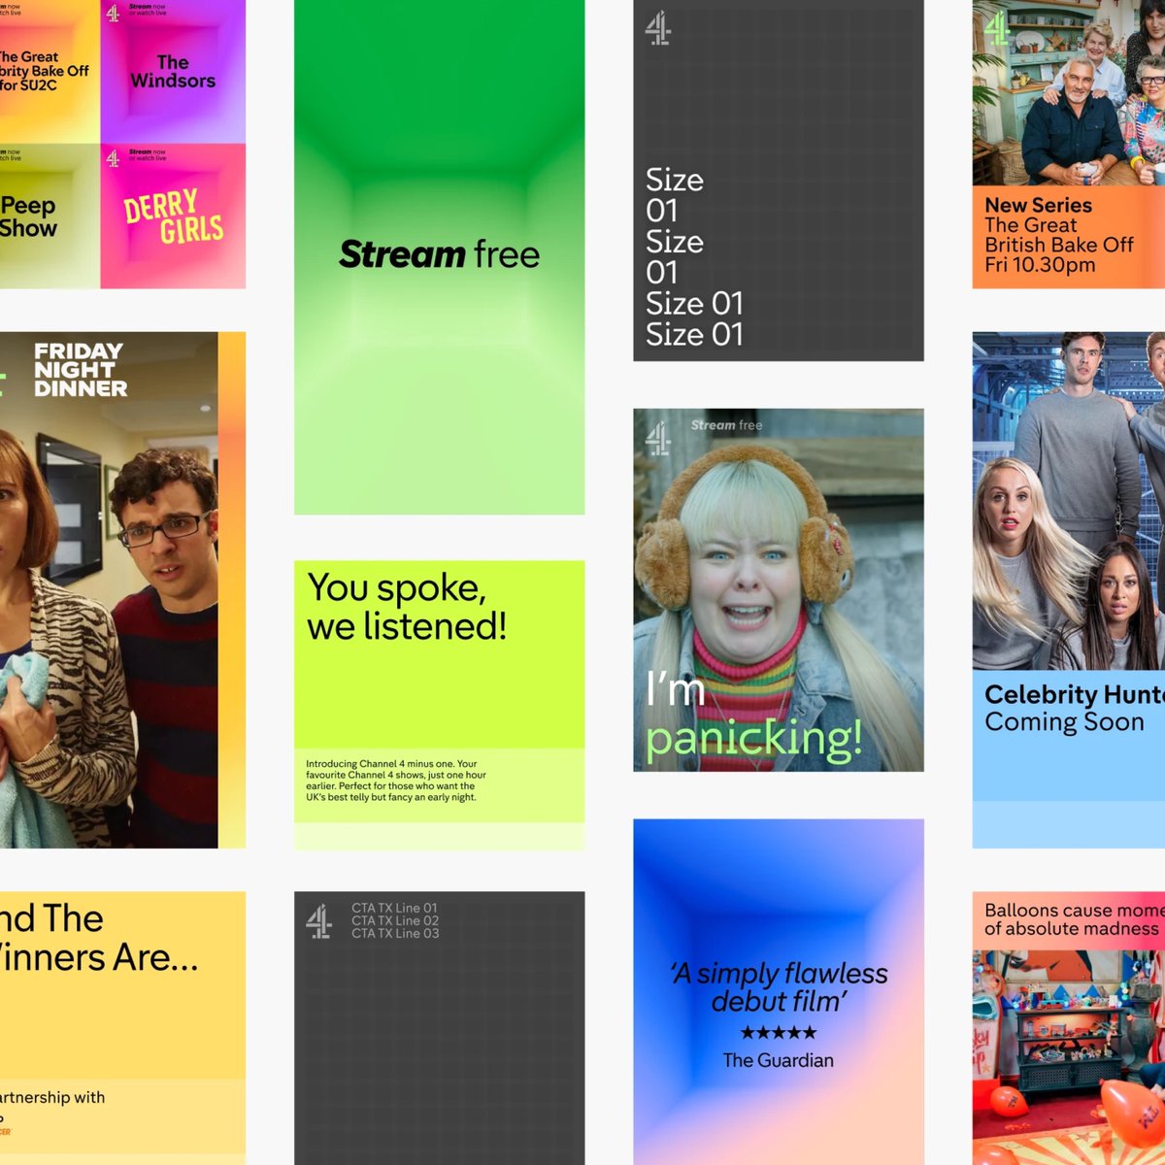
Task: Click the 'Coming Soon' text on blue panel
Action: (x=1064, y=722)
